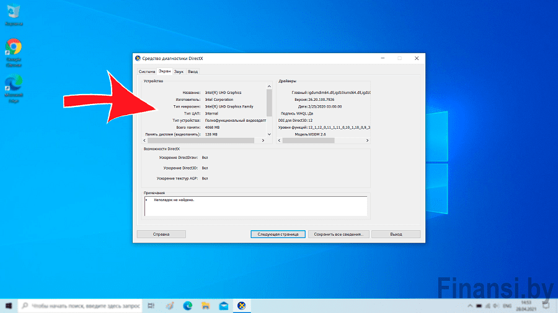Open File Explorer from the taskbar
The image size is (558, 313).
[x=205, y=306]
